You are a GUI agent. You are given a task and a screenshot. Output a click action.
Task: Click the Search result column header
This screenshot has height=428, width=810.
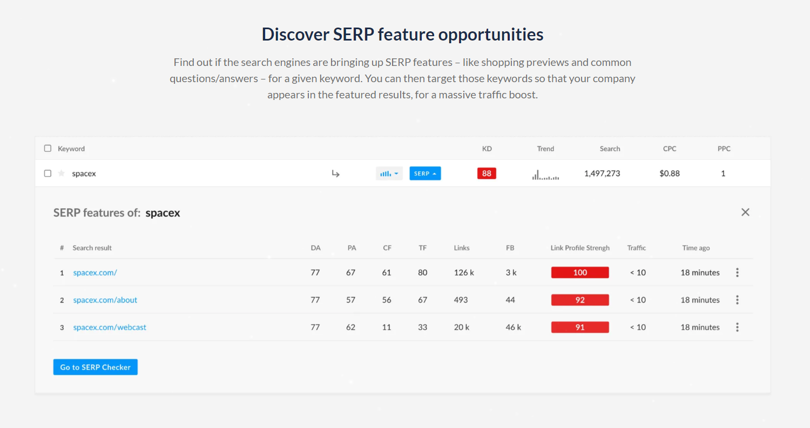coord(92,248)
